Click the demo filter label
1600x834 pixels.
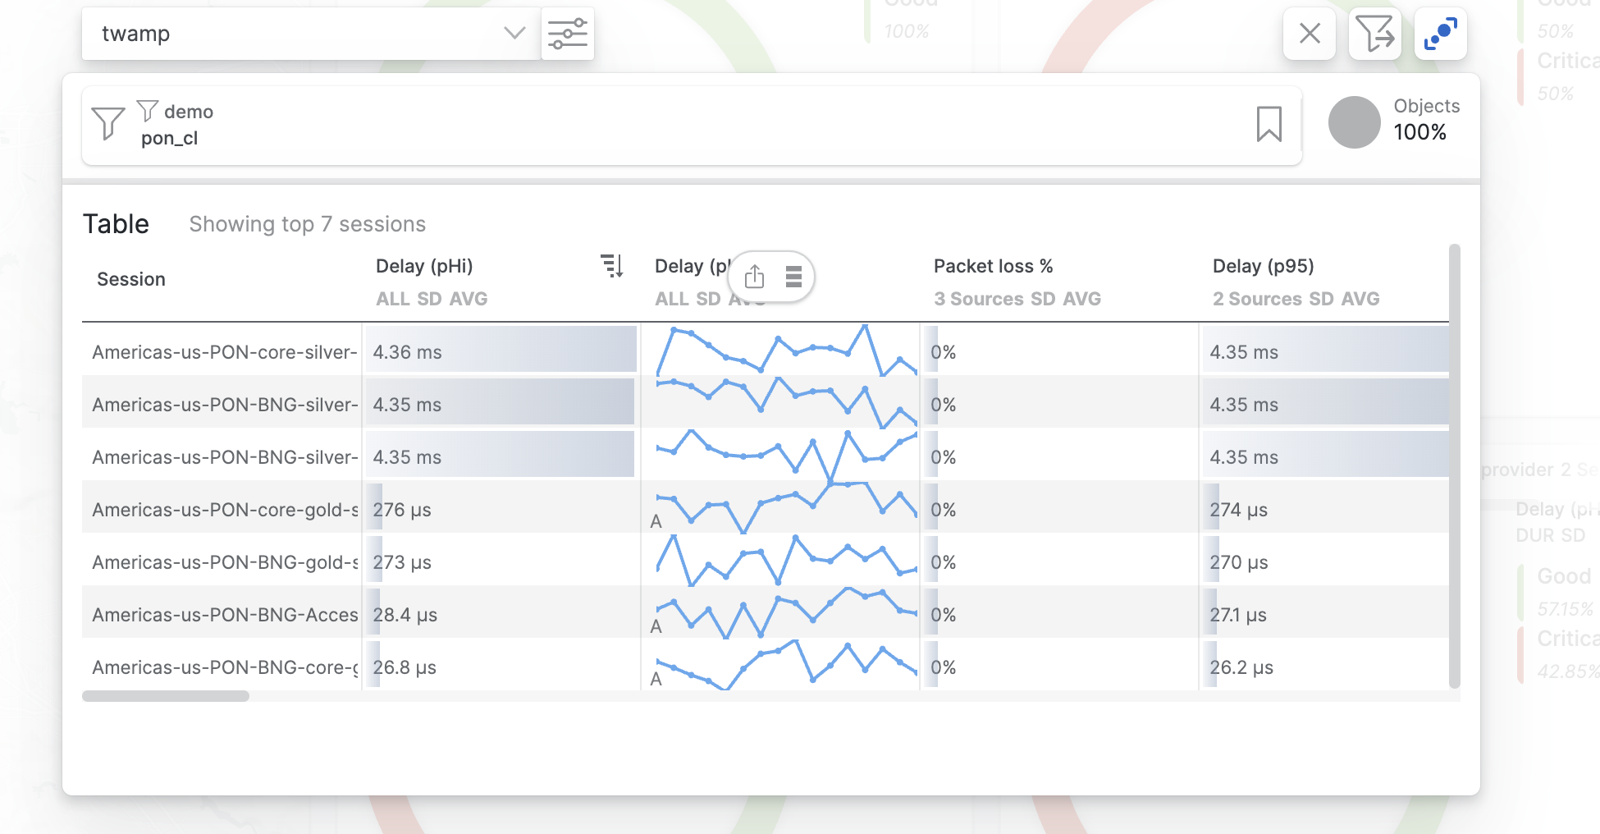[x=189, y=112]
